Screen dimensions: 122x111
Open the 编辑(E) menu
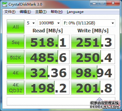[x=25, y=12]
